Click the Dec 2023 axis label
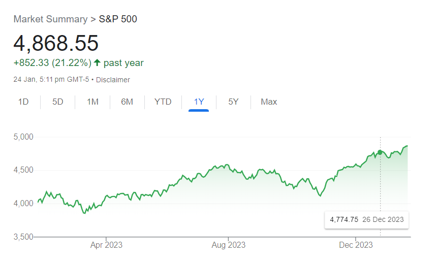Screen dimensions: 438x261 click(355, 245)
